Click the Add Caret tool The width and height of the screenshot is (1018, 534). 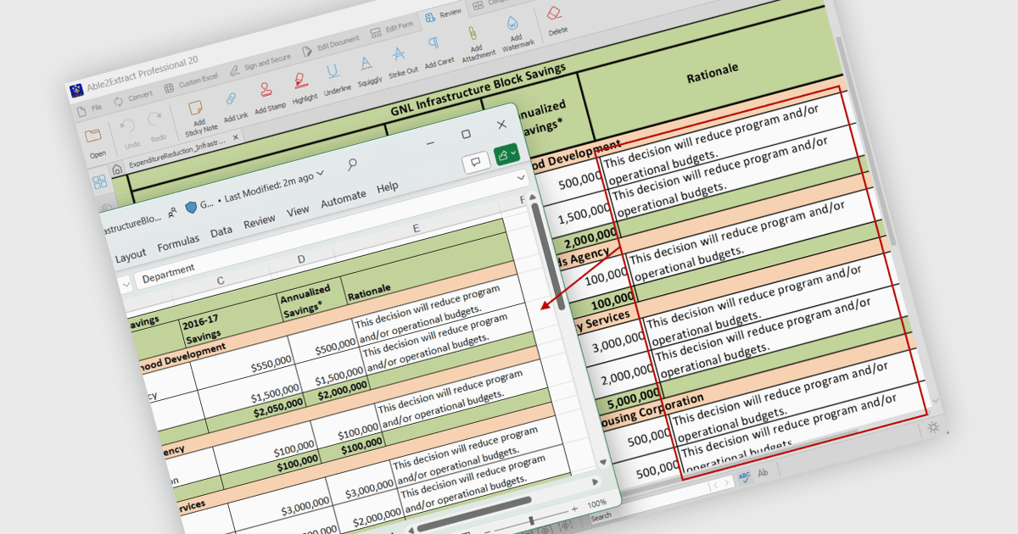[438, 53]
